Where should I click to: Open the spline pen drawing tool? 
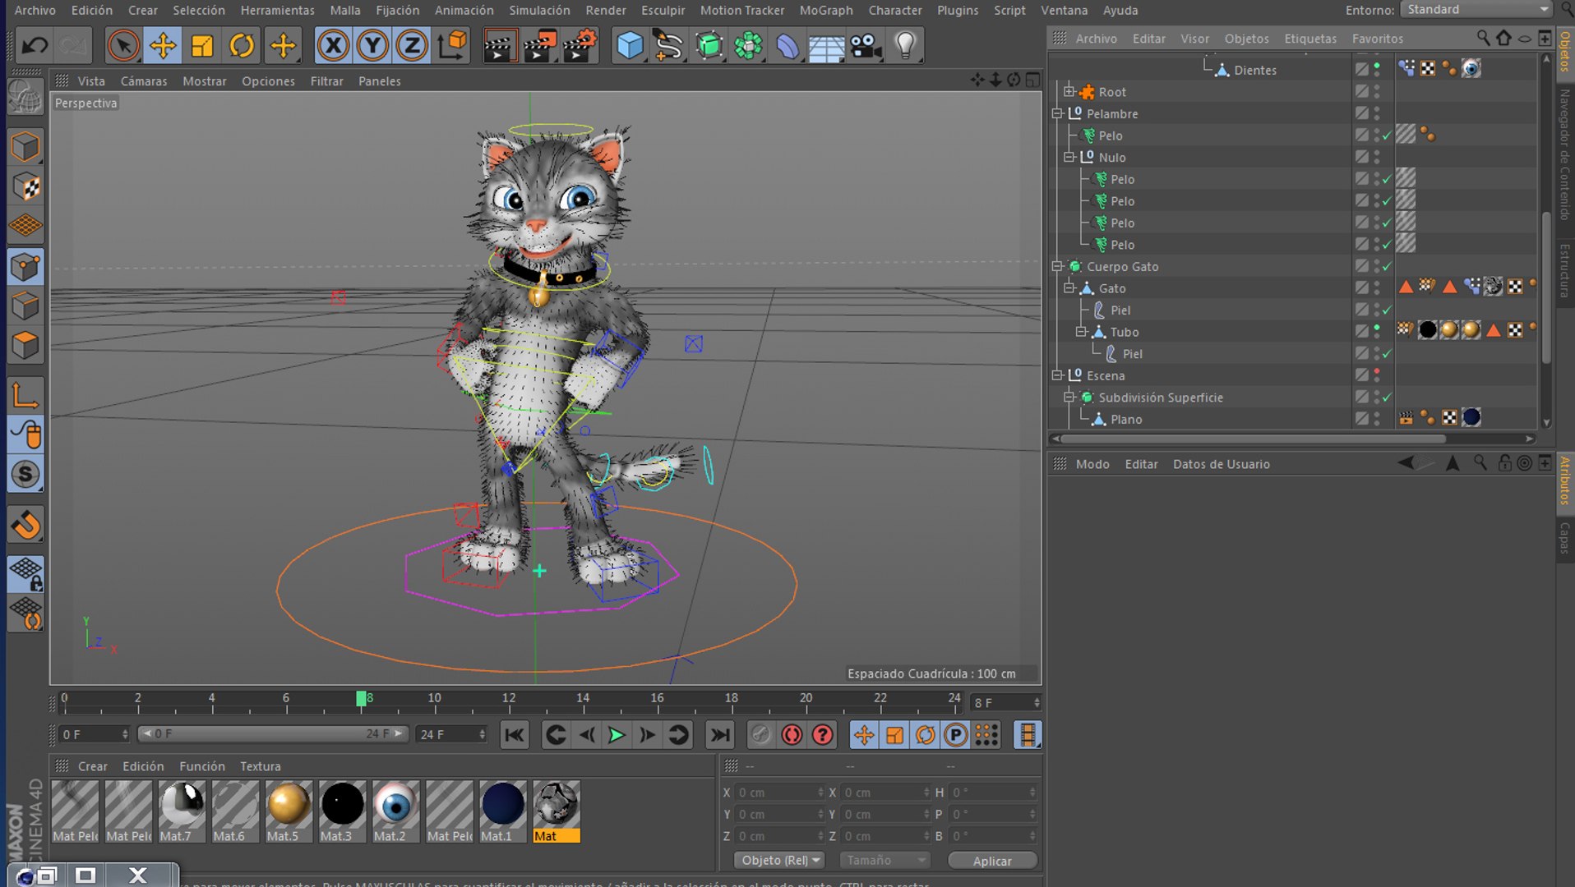tap(669, 45)
